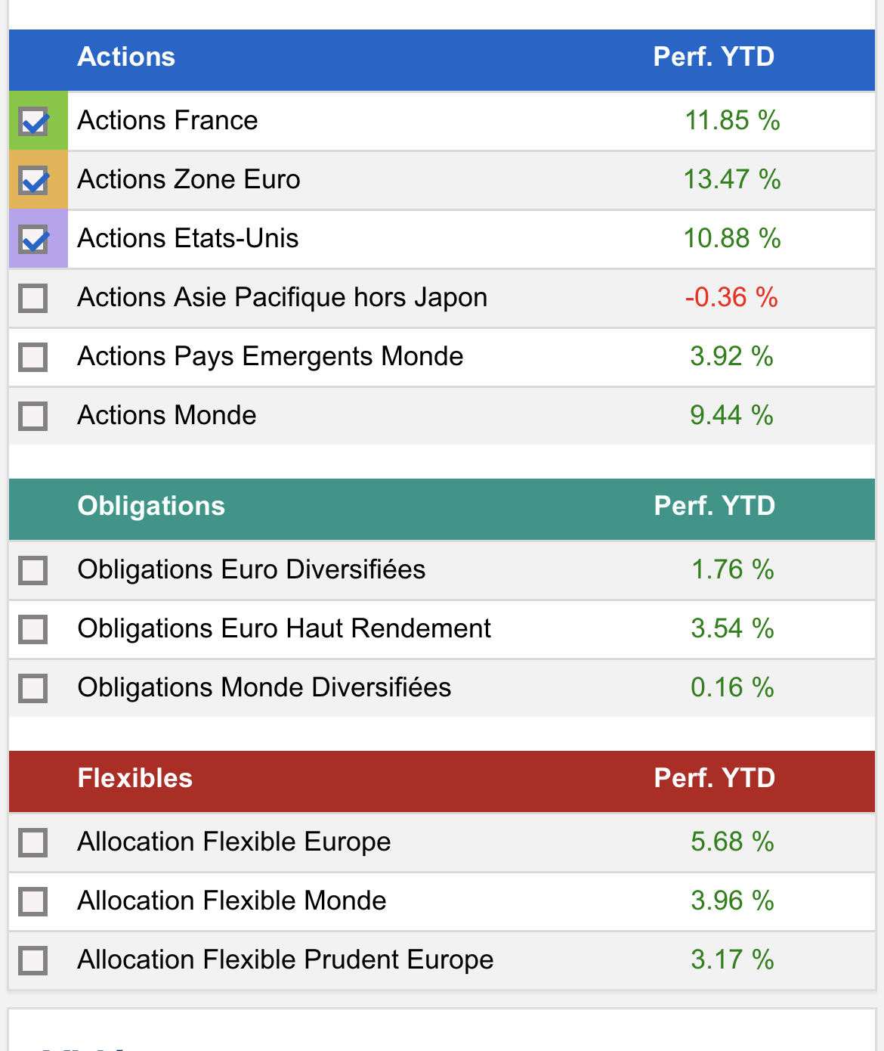
Task: Select Allocation Flexible Monde checkbox
Action: tap(33, 901)
